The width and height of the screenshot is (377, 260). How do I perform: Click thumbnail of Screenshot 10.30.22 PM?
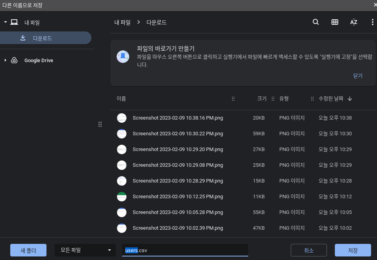coord(122,134)
